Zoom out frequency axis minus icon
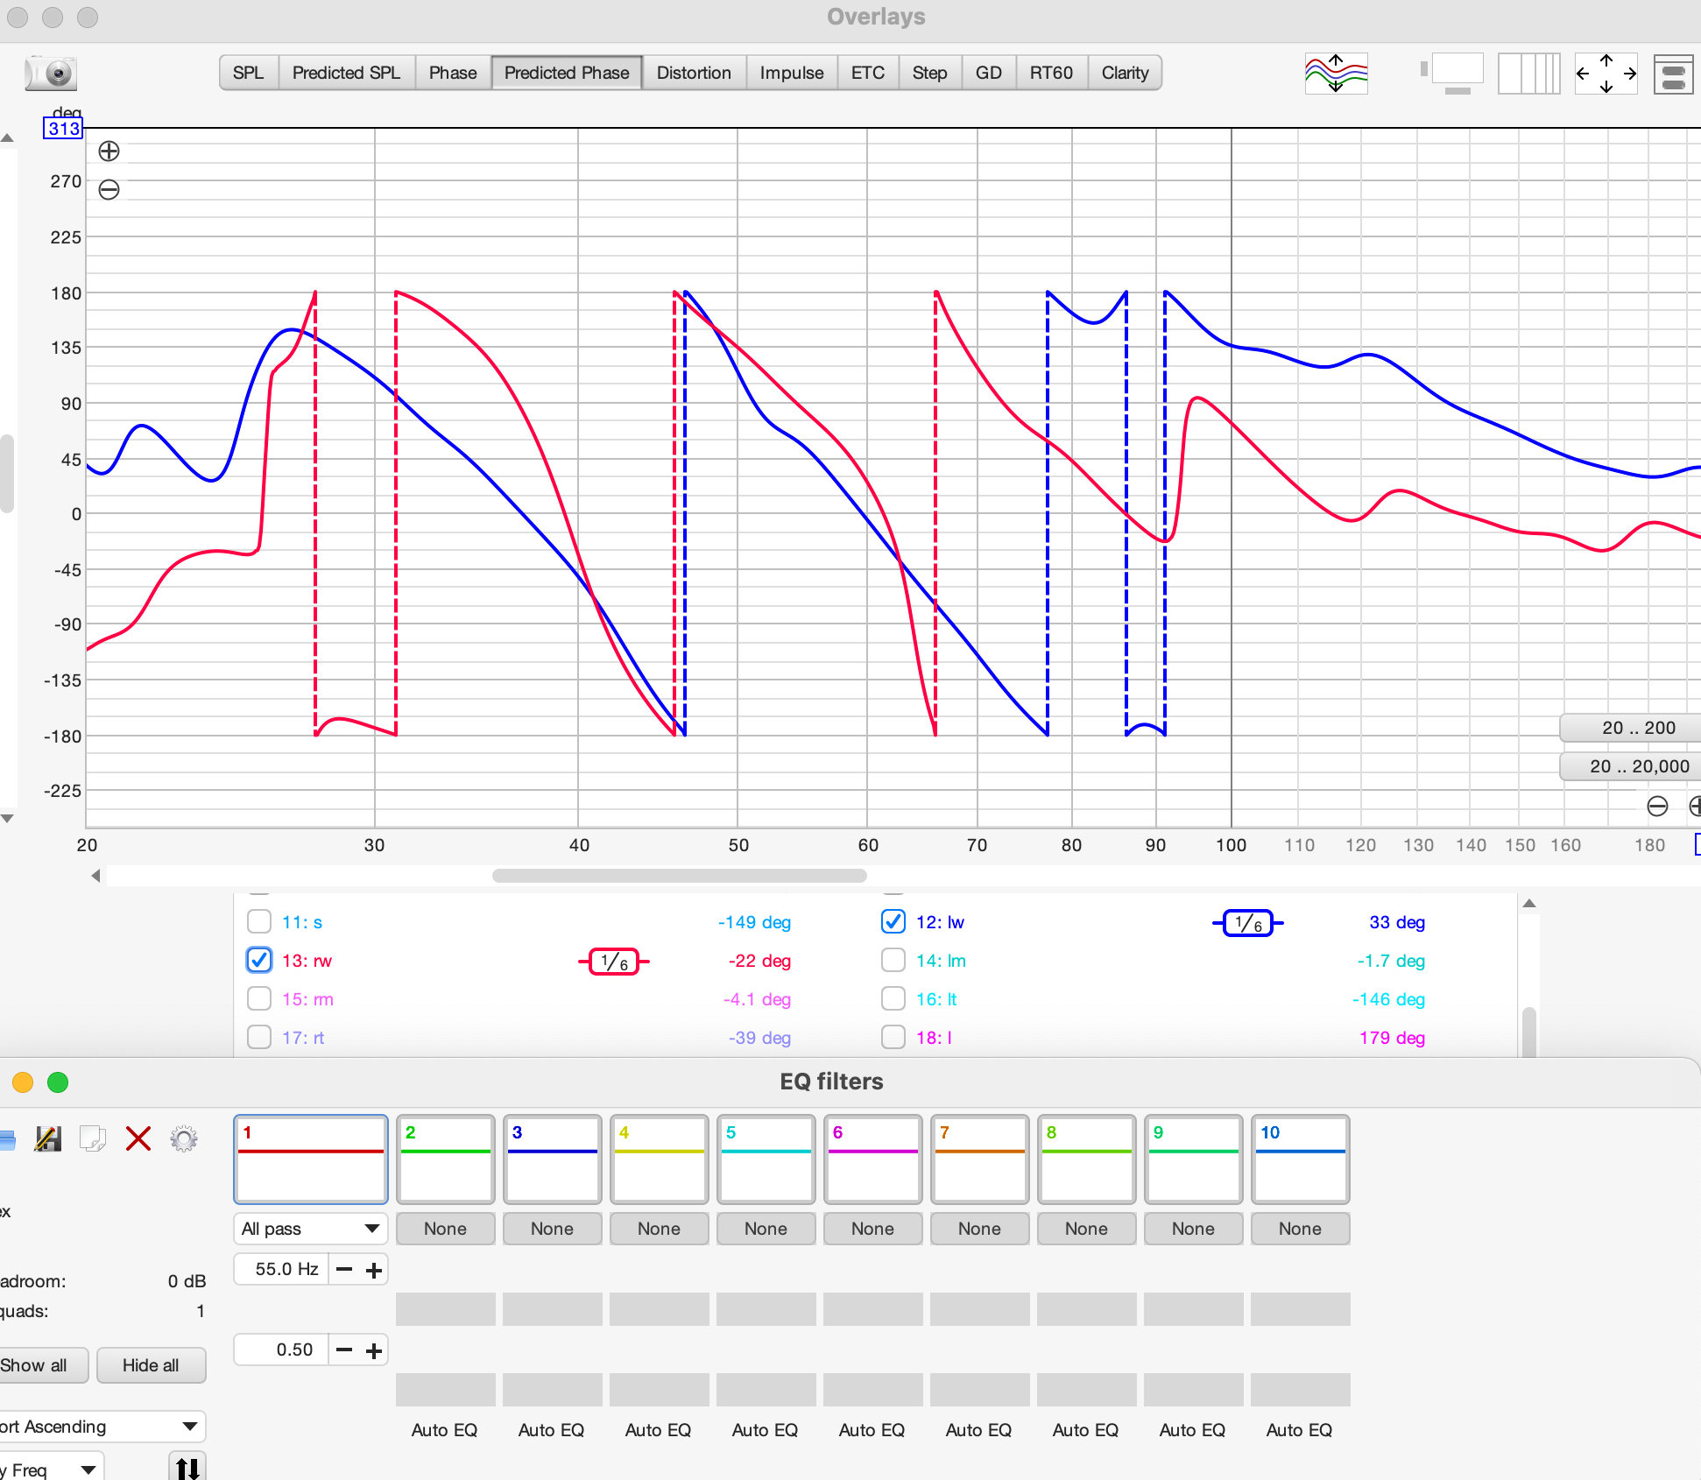The image size is (1701, 1480). (1657, 807)
